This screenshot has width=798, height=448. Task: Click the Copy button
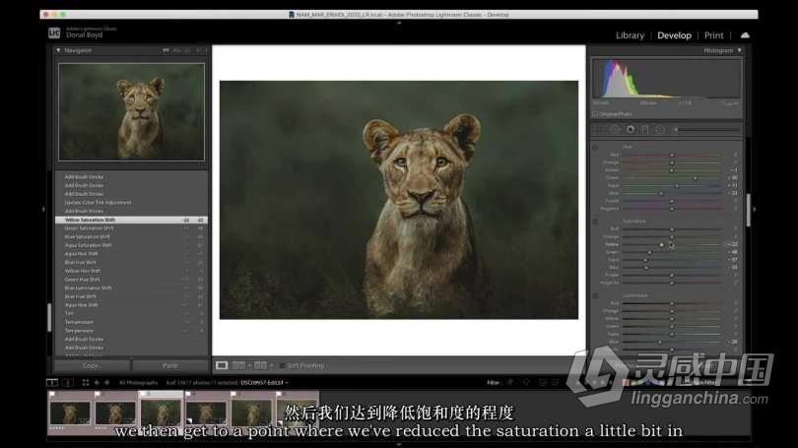91,365
